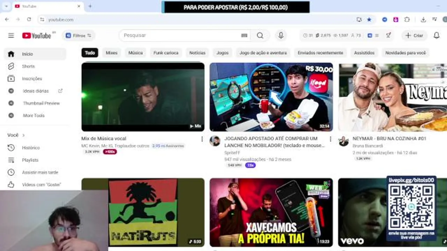Viewport: 447px width, 251px height.
Task: Click the blue circular extension icon in Chrome toolbar
Action: [x=384, y=20]
